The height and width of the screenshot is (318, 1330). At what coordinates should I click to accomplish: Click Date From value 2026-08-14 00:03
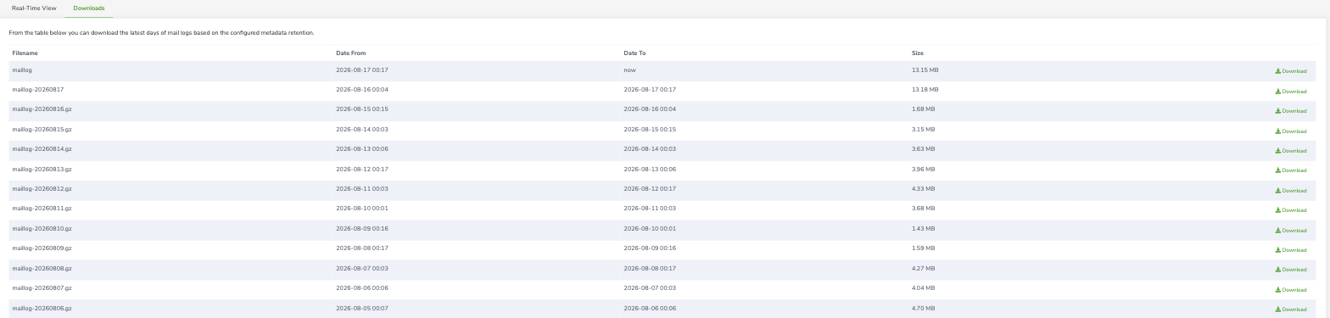[362, 130]
